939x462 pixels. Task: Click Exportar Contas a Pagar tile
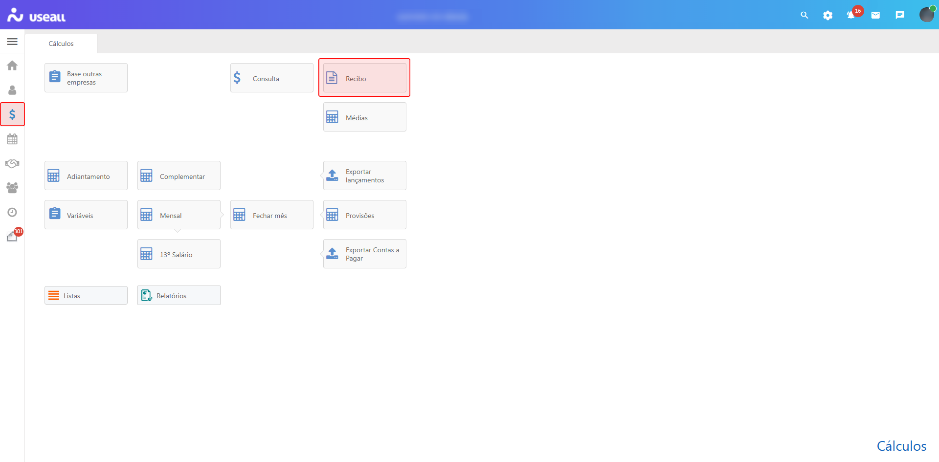pos(365,254)
